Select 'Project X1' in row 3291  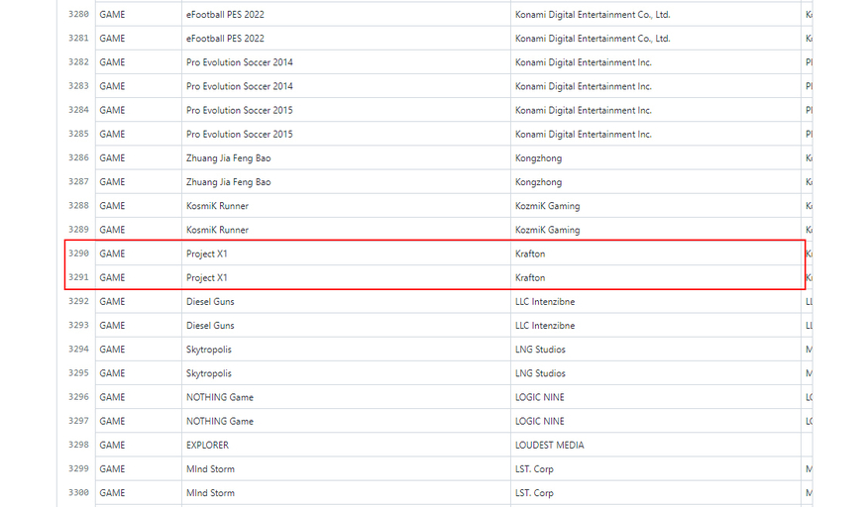coord(207,278)
